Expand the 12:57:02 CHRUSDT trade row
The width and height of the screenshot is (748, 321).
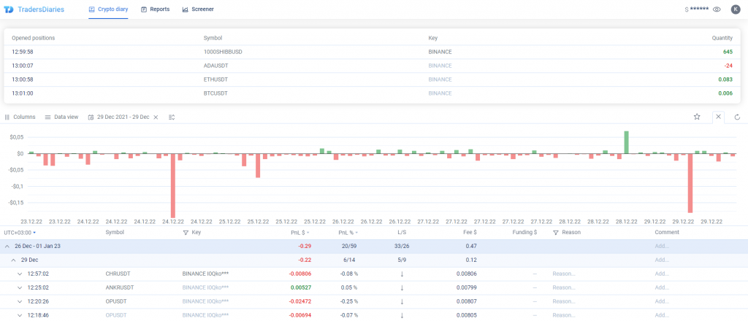[x=20, y=274]
